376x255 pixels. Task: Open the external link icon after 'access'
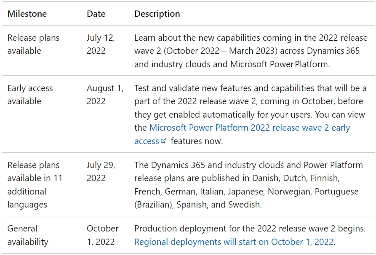point(163,141)
